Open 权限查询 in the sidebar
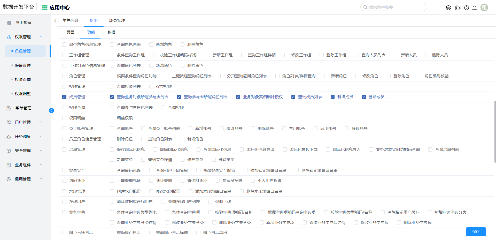 23,80
